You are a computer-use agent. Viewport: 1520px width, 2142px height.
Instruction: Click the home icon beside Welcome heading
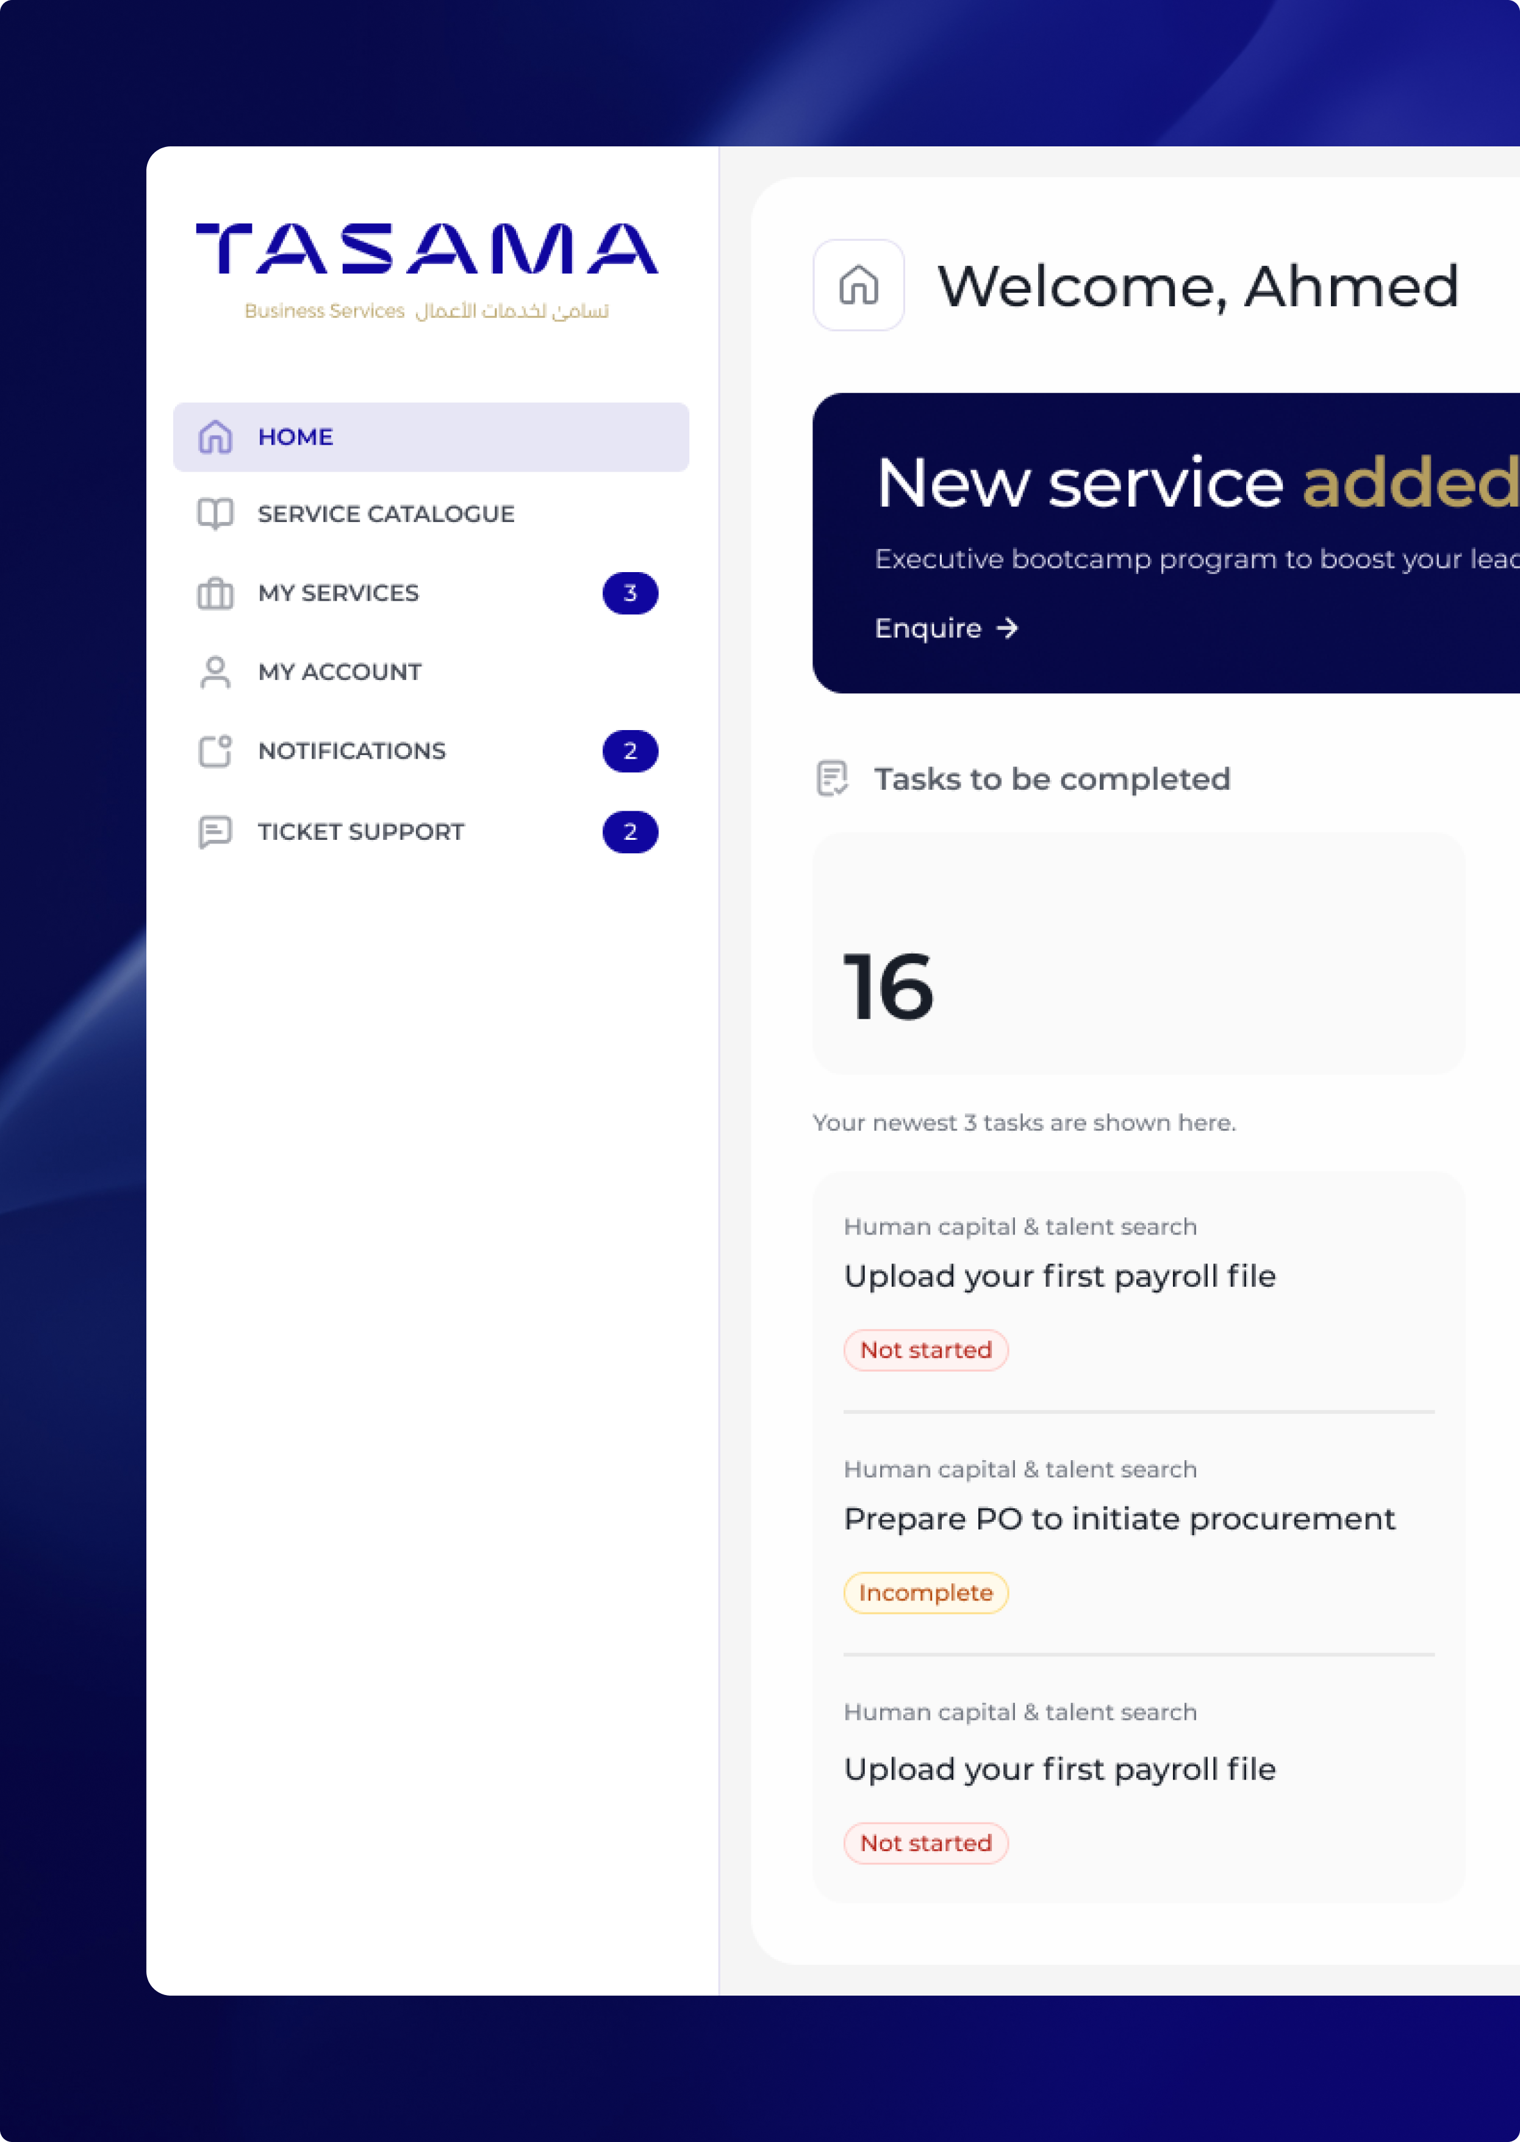click(x=858, y=285)
